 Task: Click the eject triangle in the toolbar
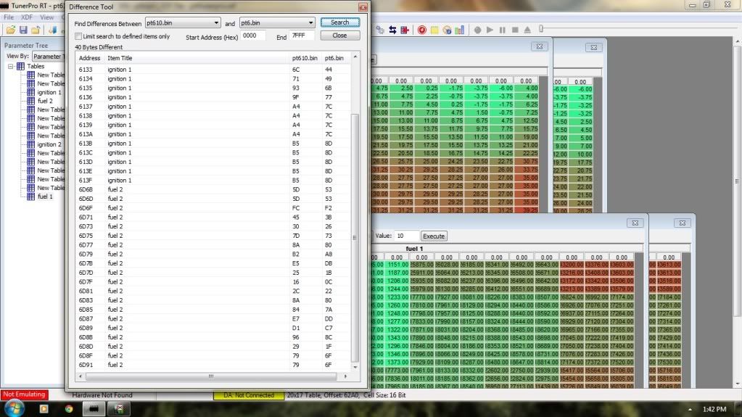[527, 30]
